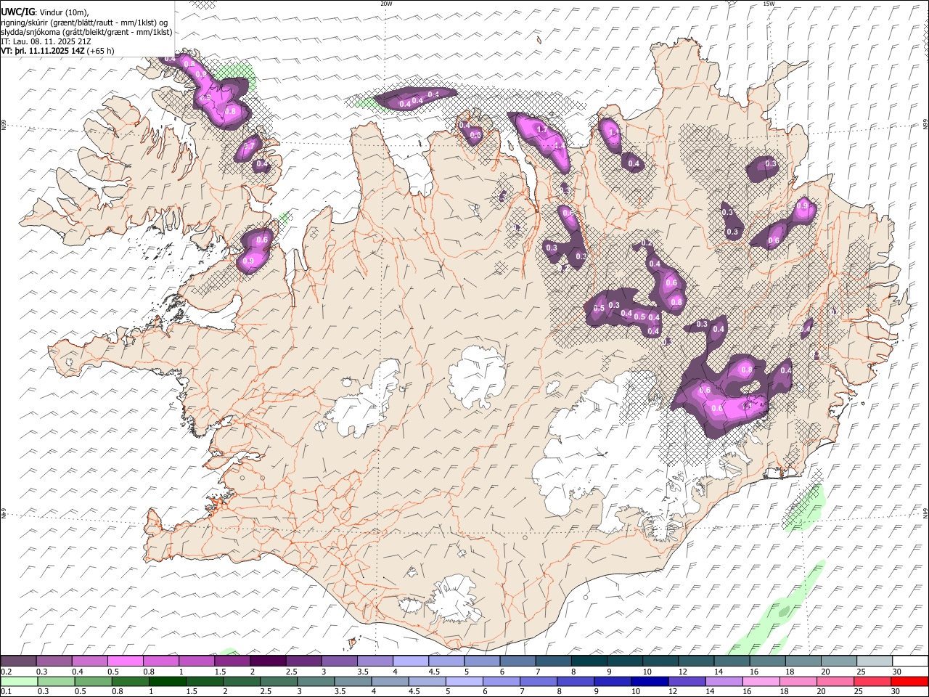Click the 0.2 label in the upper legend row

(x=7, y=672)
